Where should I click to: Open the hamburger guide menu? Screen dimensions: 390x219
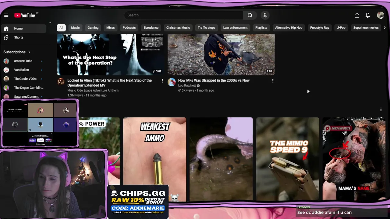point(6,15)
